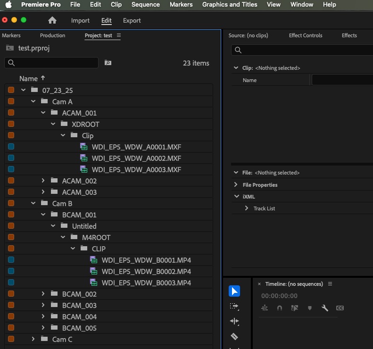The image size is (373, 349).
Task: Collapse the Cam B bin
Action: coord(33,203)
